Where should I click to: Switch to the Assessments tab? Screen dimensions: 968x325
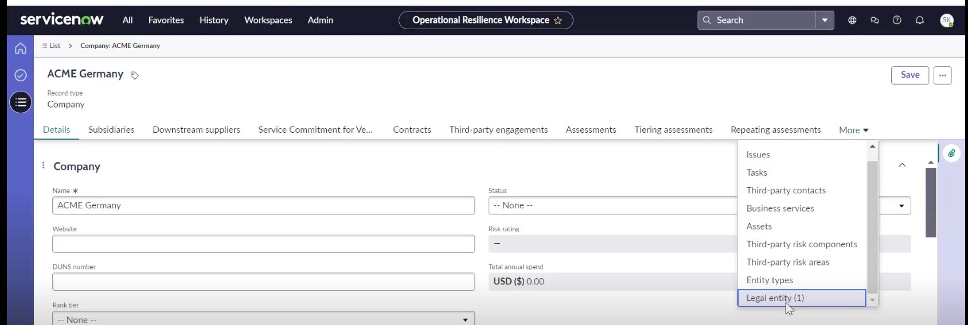[x=591, y=130]
